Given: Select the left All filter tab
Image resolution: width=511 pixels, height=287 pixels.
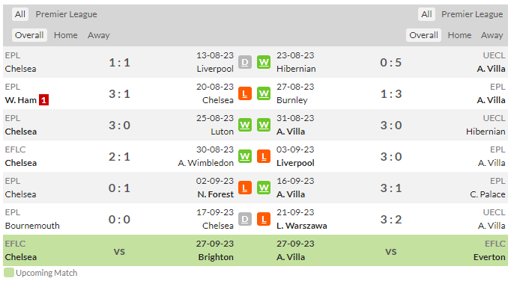Looking at the screenshot, I should 20,14.
